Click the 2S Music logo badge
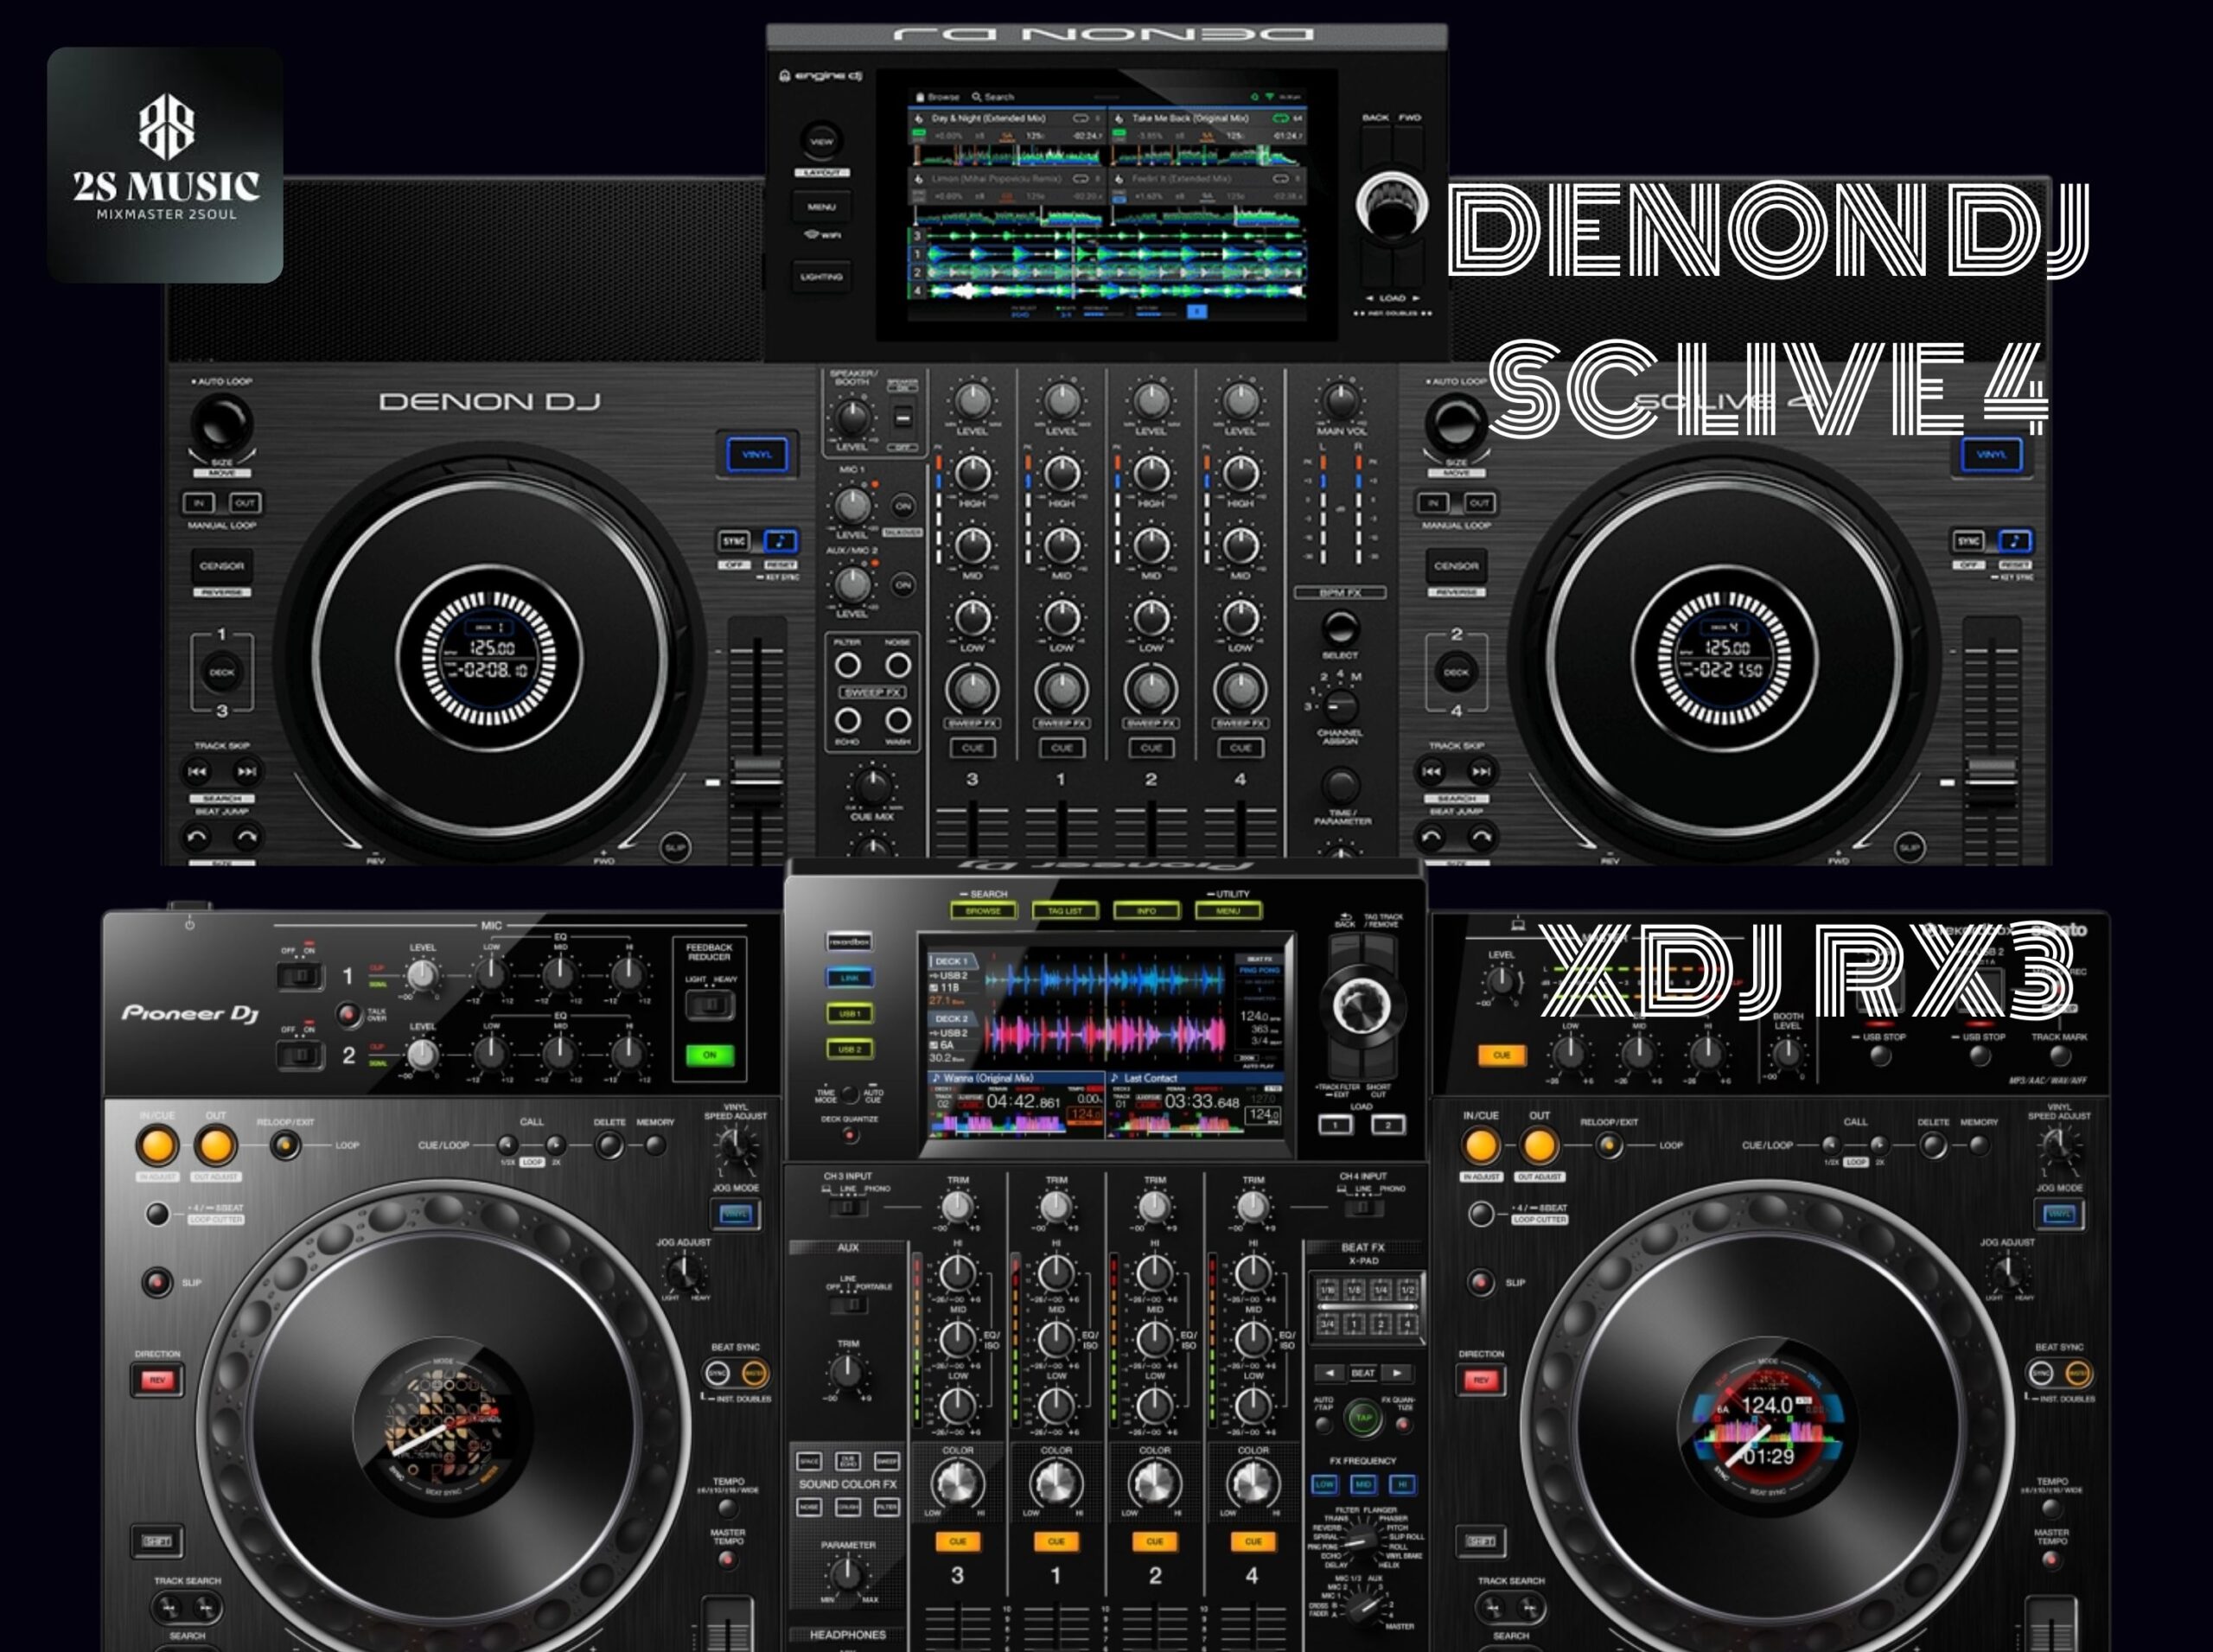 pos(165,165)
